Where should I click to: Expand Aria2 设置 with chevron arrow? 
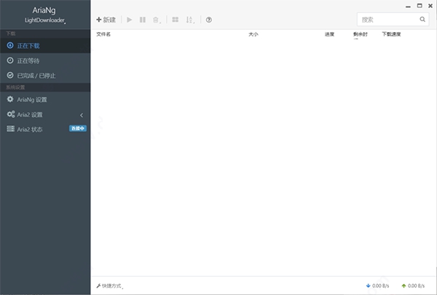(x=82, y=115)
